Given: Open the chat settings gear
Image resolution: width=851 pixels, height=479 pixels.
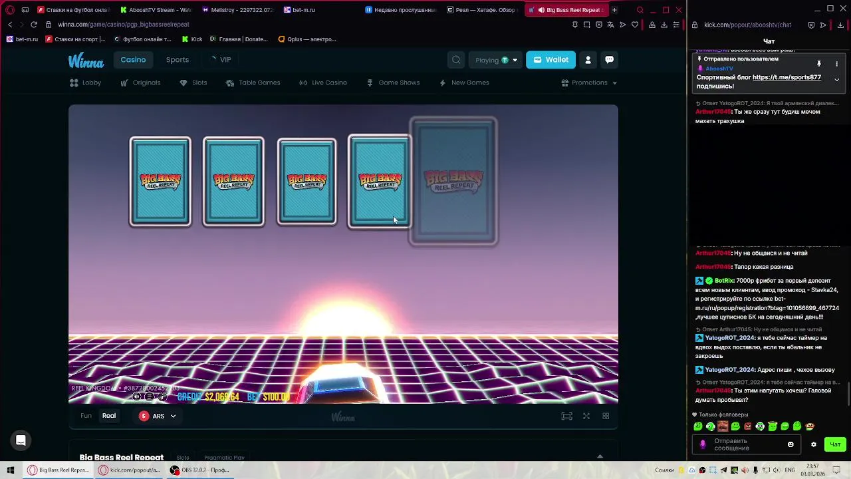Looking at the screenshot, I should pos(813,444).
